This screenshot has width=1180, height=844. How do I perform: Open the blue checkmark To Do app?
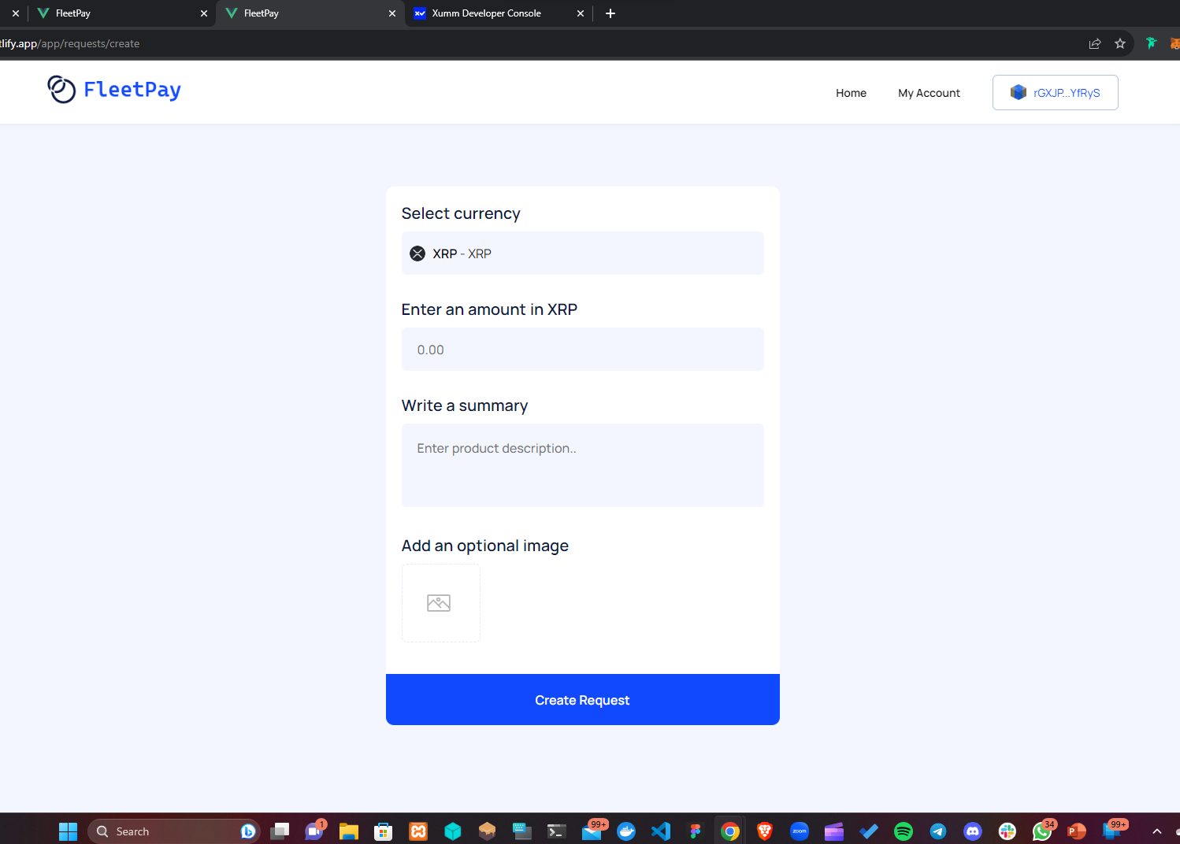point(869,831)
